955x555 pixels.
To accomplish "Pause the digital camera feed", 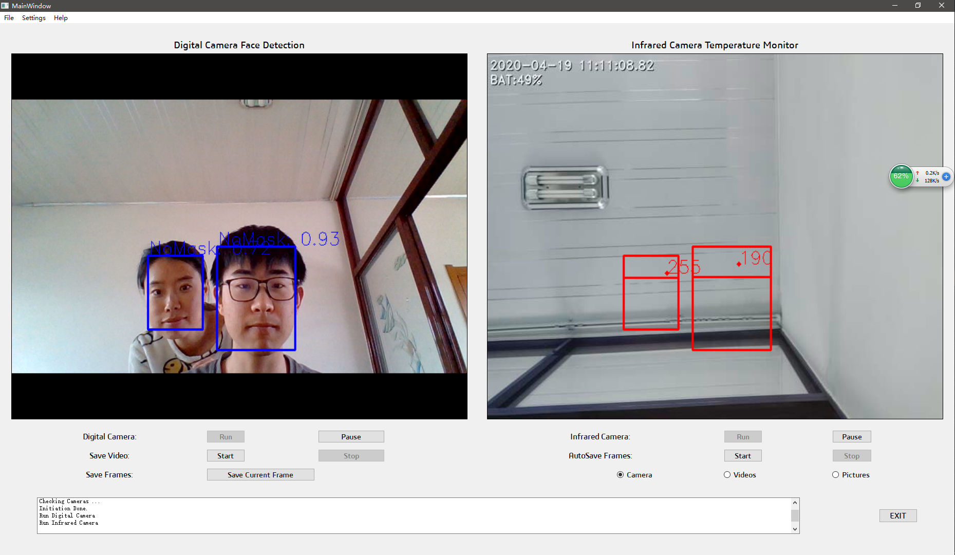I will pos(351,437).
